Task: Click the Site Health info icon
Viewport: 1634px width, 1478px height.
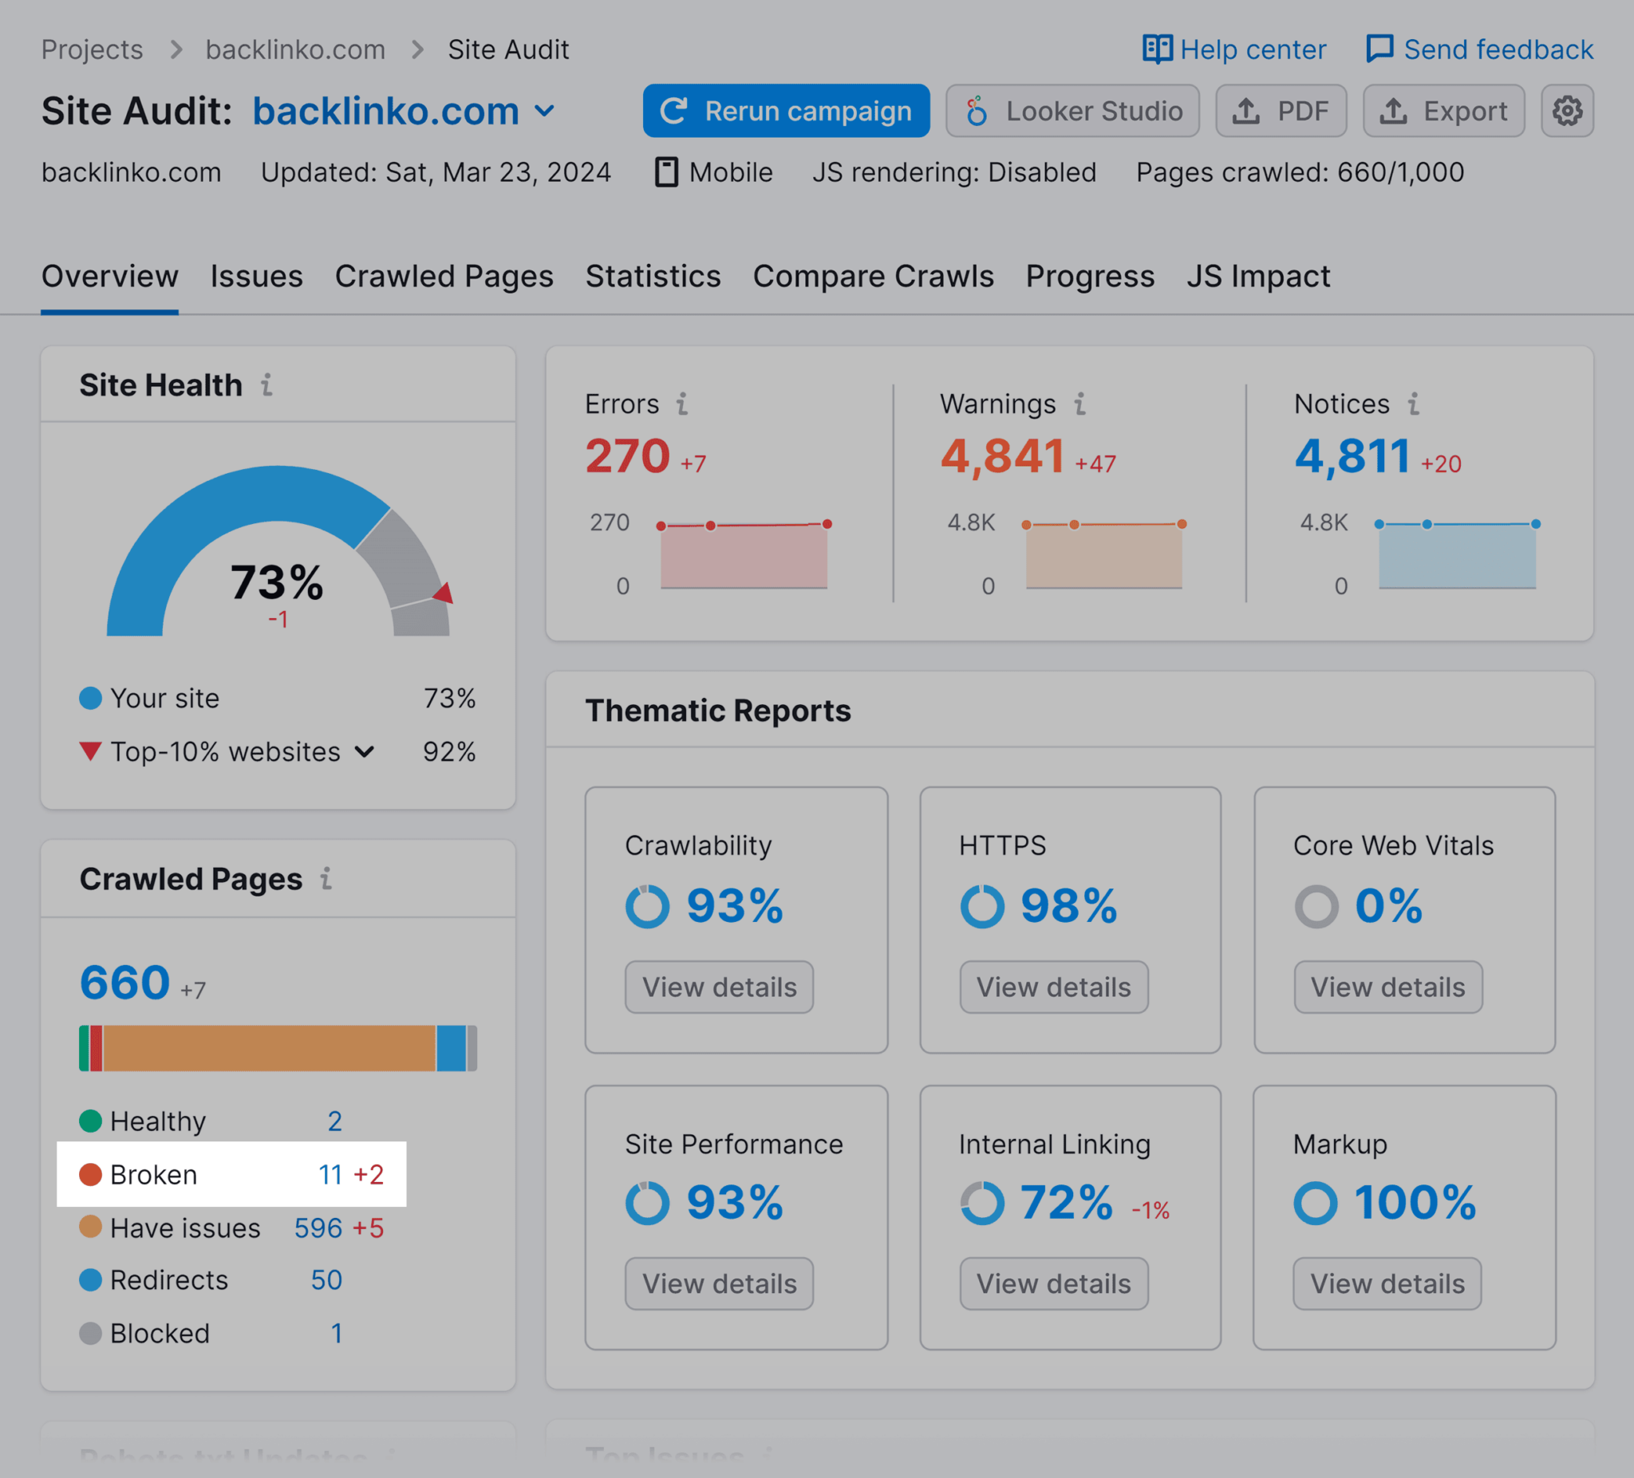Action: coord(266,385)
